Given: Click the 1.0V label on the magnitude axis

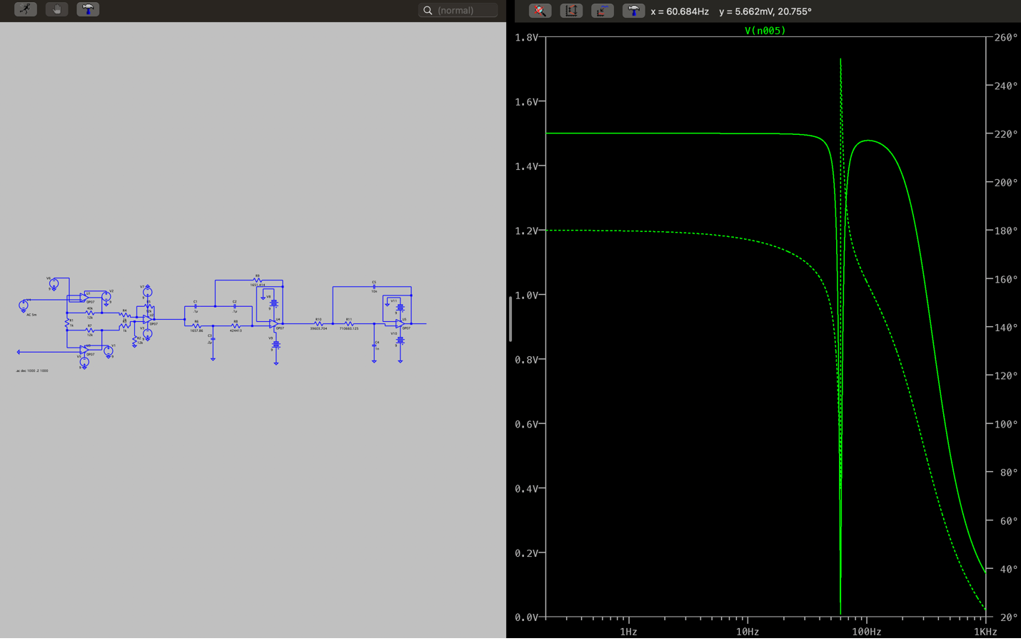Looking at the screenshot, I should tap(526, 295).
